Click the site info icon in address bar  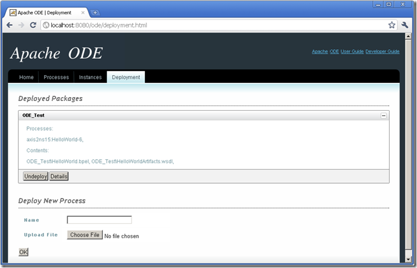[46, 25]
